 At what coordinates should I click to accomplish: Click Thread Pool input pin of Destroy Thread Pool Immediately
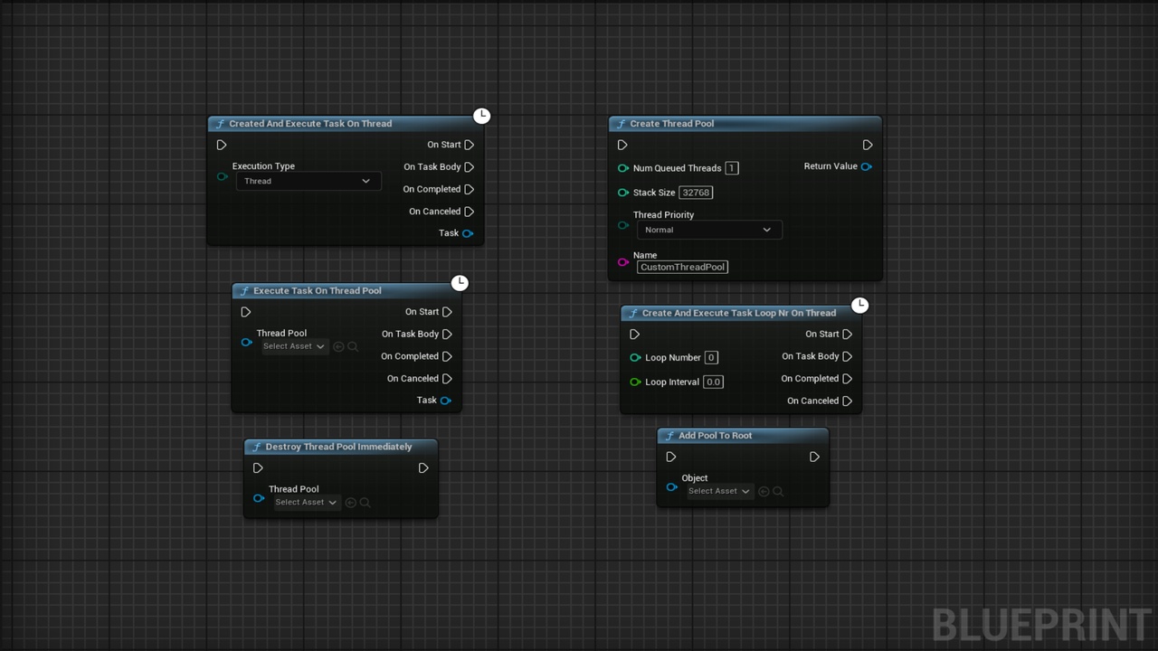click(x=260, y=498)
